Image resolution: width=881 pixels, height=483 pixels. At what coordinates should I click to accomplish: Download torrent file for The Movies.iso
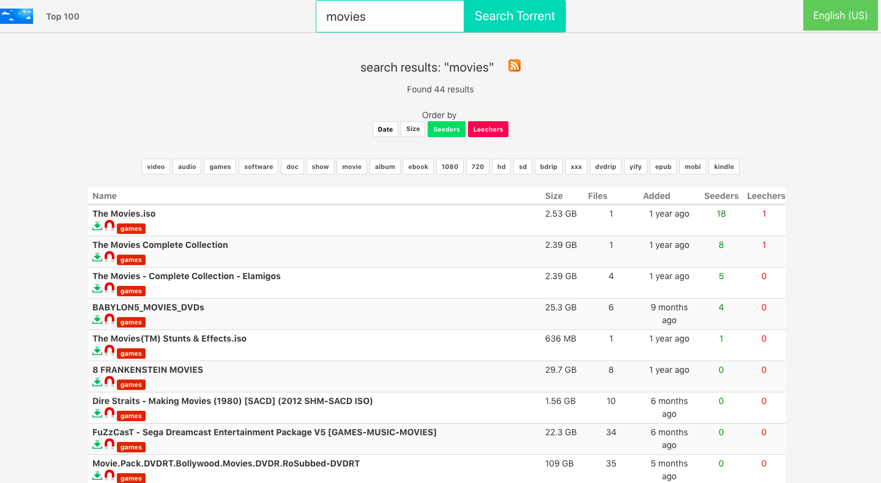tap(97, 226)
